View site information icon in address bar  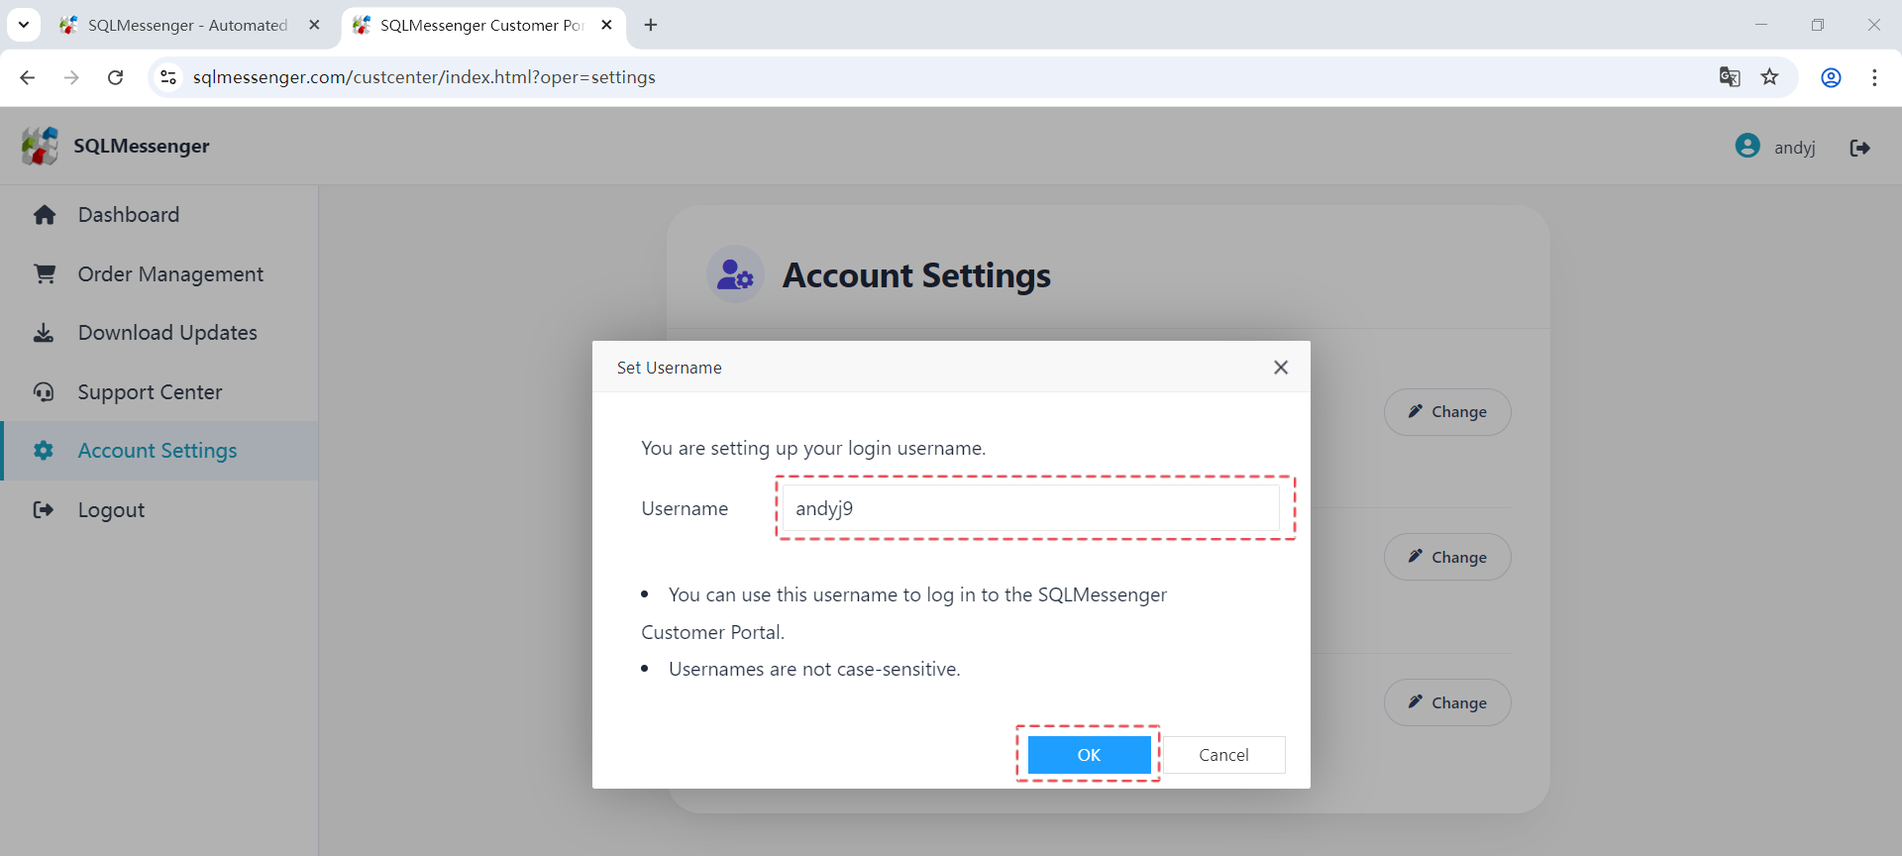[x=168, y=77]
